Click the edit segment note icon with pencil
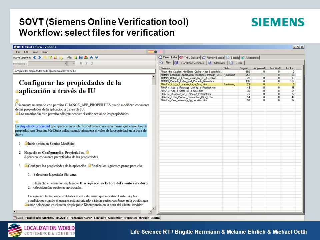320x240 pixels. [50, 58]
